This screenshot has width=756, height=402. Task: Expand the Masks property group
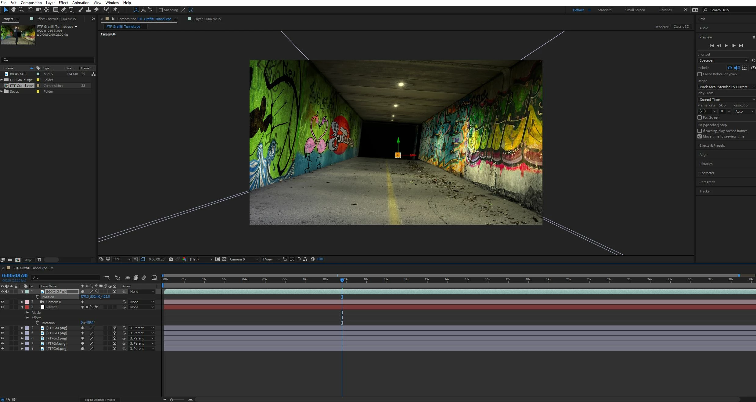tap(27, 313)
